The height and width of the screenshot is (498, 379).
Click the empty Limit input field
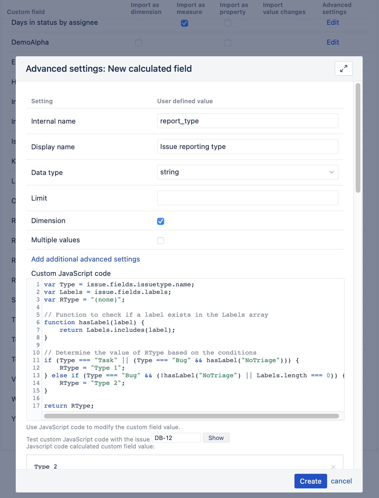coord(248,198)
